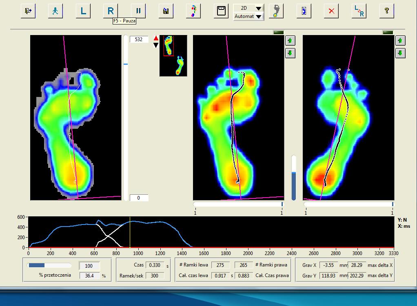Viewport: 417px width, 306px height.
Task: Click the blue vertical level slider
Action: click(294, 177)
